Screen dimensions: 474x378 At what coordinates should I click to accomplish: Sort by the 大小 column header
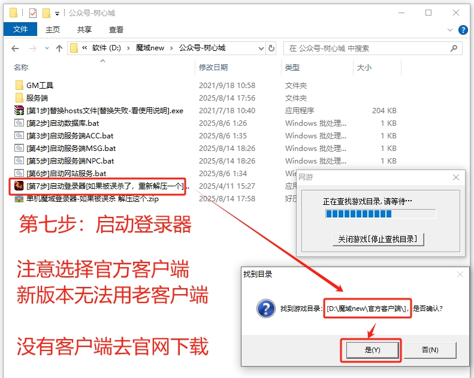(364, 67)
